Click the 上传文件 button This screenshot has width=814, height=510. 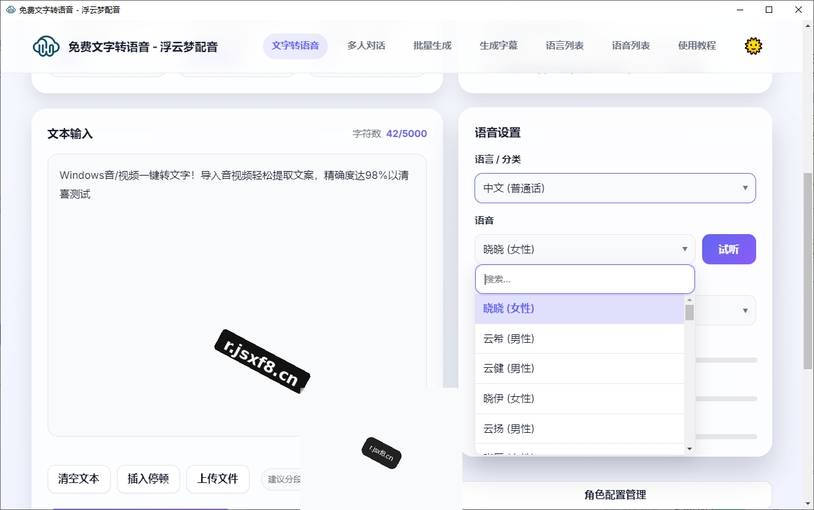coord(218,479)
